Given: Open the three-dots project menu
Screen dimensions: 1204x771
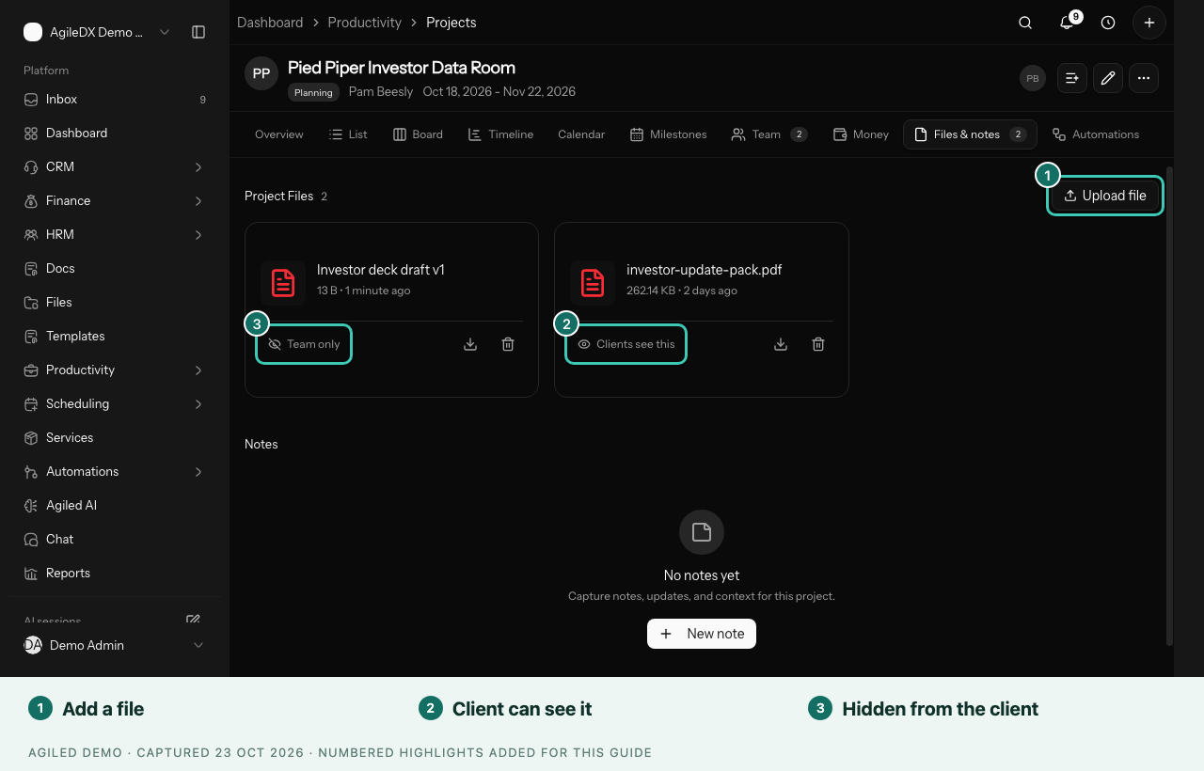Looking at the screenshot, I should [x=1144, y=78].
